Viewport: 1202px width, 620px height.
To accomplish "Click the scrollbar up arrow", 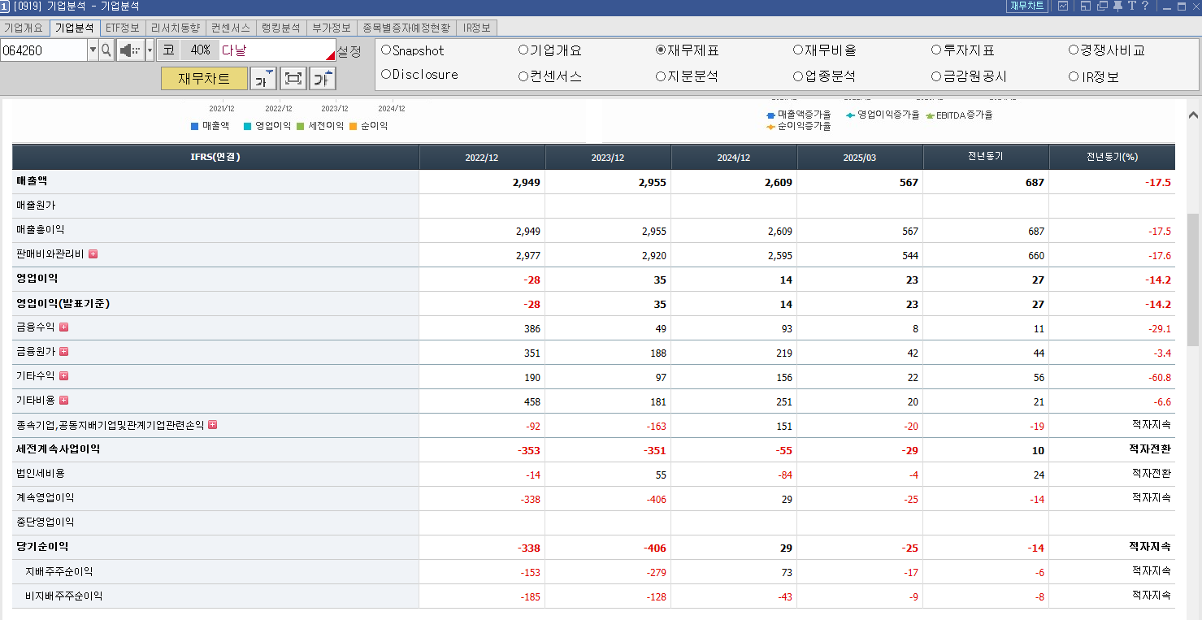I will tap(1193, 115).
